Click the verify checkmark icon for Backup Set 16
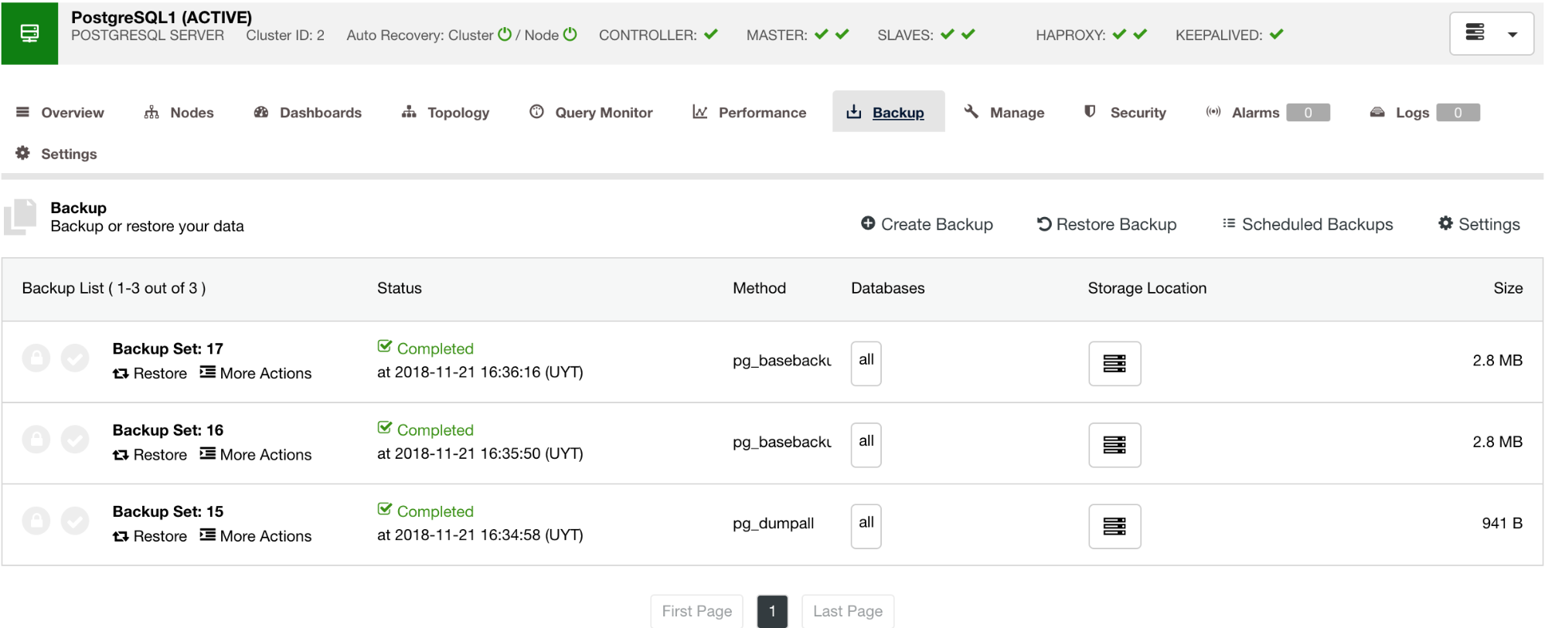 pyautogui.click(x=75, y=440)
